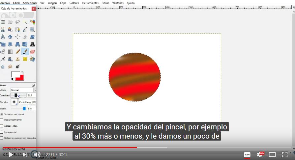Select the Paintbrush tool
The height and width of the screenshot is (160, 295).
point(25,51)
